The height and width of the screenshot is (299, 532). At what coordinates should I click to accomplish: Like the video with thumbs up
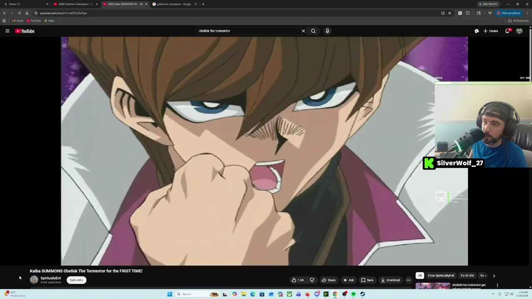click(x=298, y=280)
